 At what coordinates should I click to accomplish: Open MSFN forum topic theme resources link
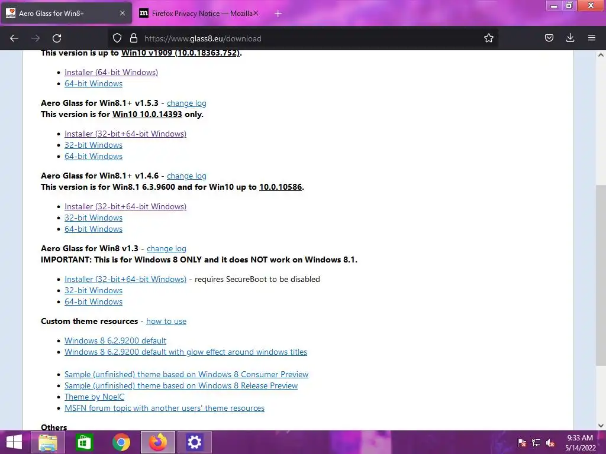pos(165,408)
